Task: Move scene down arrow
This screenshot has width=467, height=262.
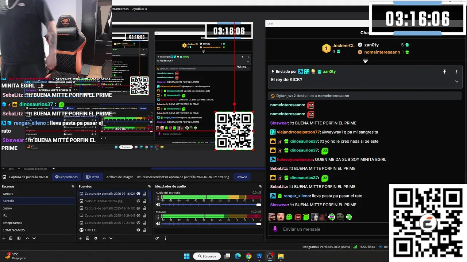Action: (x=34, y=238)
